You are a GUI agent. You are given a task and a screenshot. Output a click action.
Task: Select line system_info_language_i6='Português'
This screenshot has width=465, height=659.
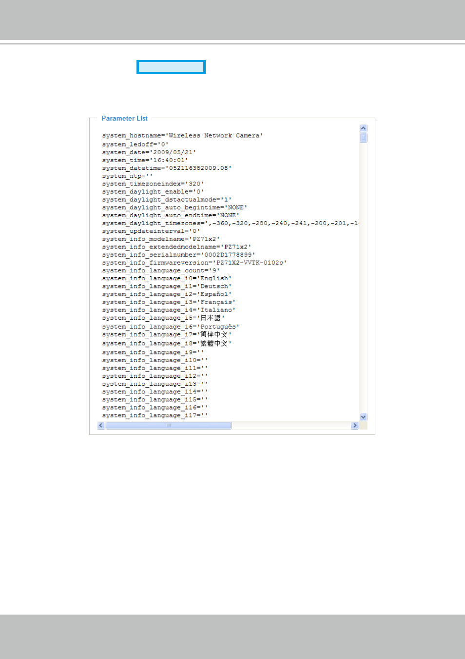click(171, 327)
